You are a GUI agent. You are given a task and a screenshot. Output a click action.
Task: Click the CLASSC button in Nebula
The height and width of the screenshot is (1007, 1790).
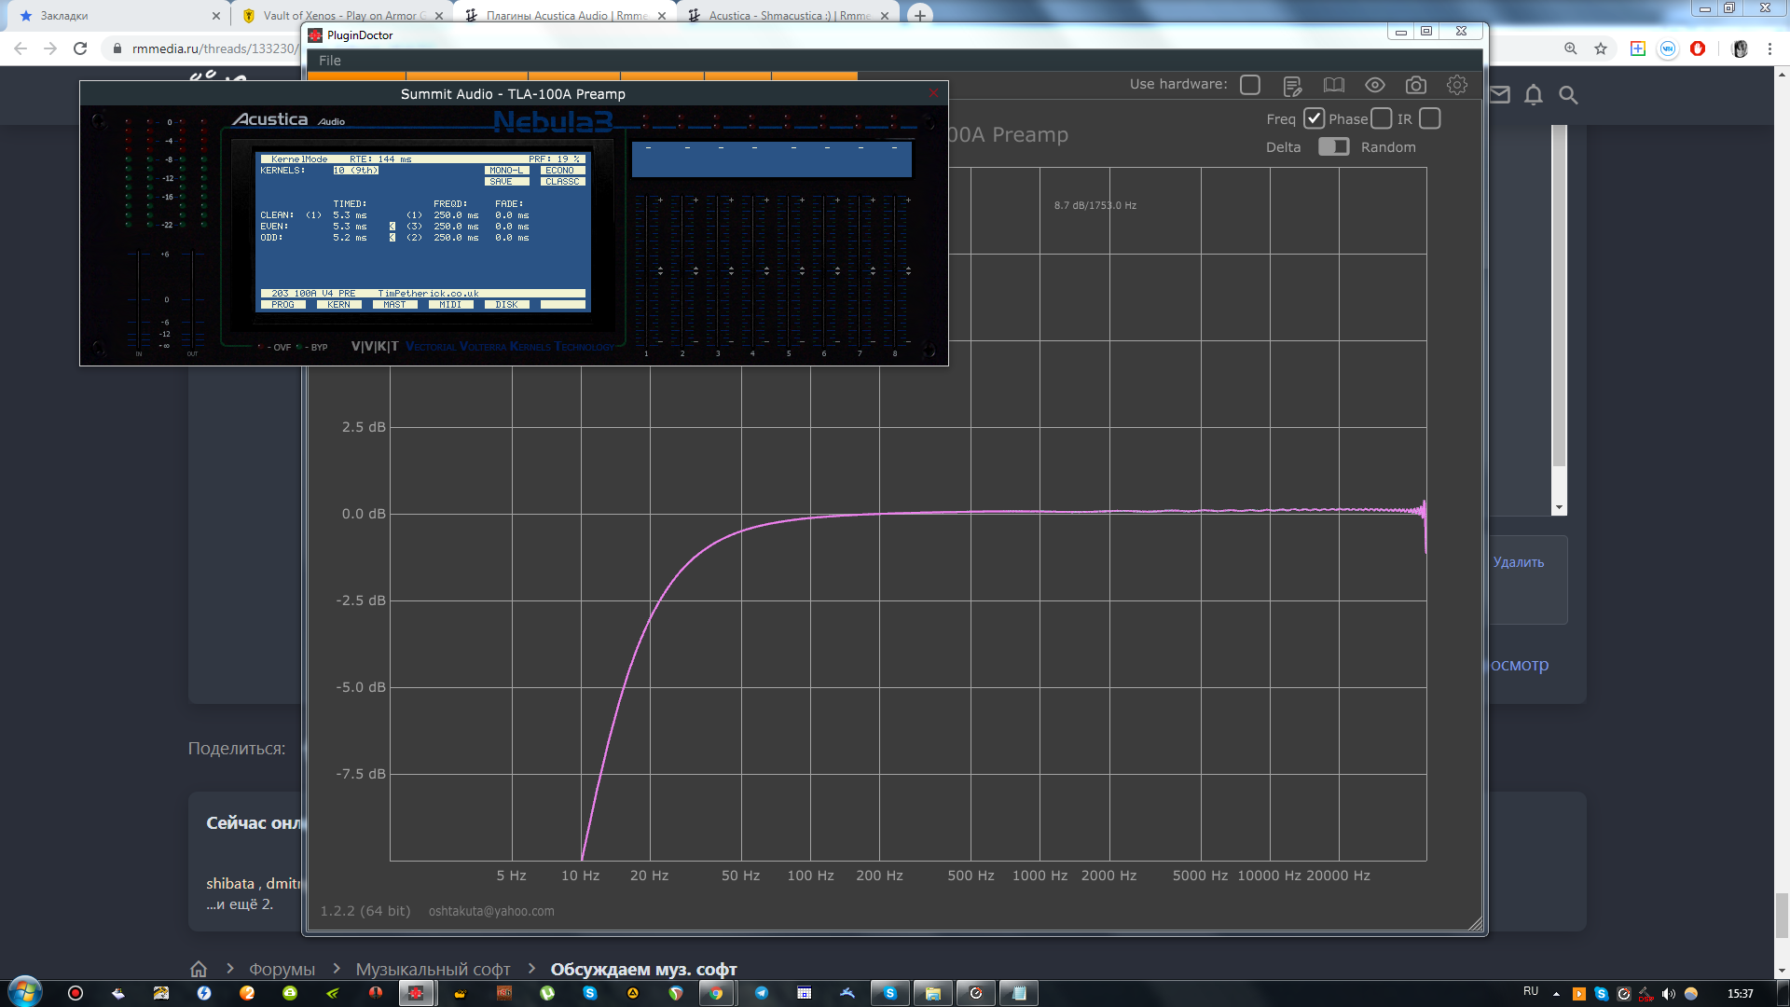pyautogui.click(x=562, y=182)
